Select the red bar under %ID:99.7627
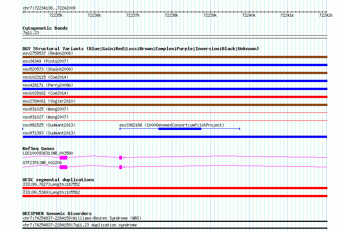This screenshot has height=231, width=338. (175, 188)
